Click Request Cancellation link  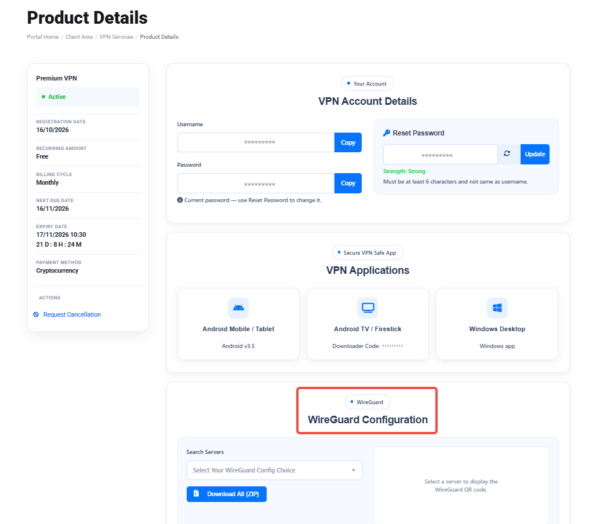tap(72, 314)
